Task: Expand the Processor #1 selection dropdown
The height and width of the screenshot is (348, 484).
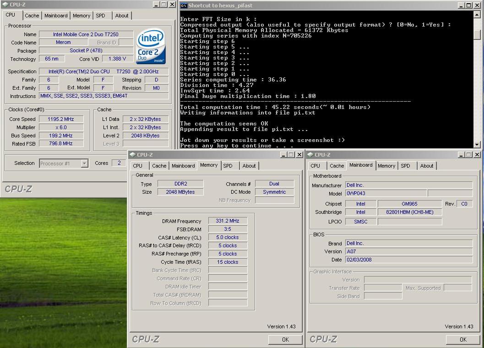Action: 84,163
